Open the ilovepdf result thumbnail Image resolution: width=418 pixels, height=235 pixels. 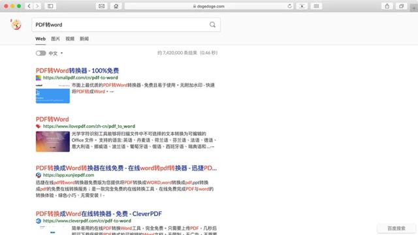[53, 142]
